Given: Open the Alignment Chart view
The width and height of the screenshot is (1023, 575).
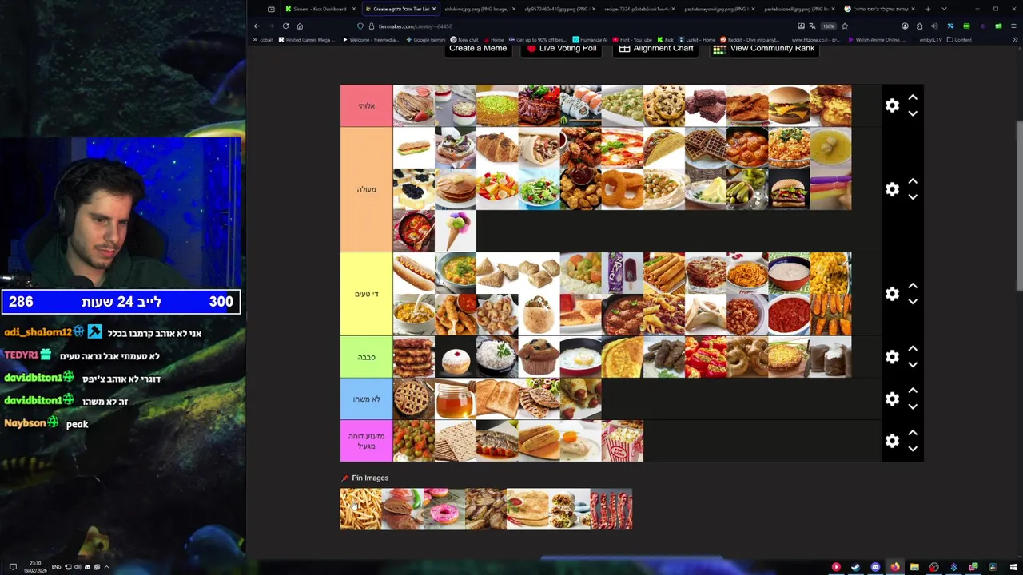Looking at the screenshot, I should 655,49.
